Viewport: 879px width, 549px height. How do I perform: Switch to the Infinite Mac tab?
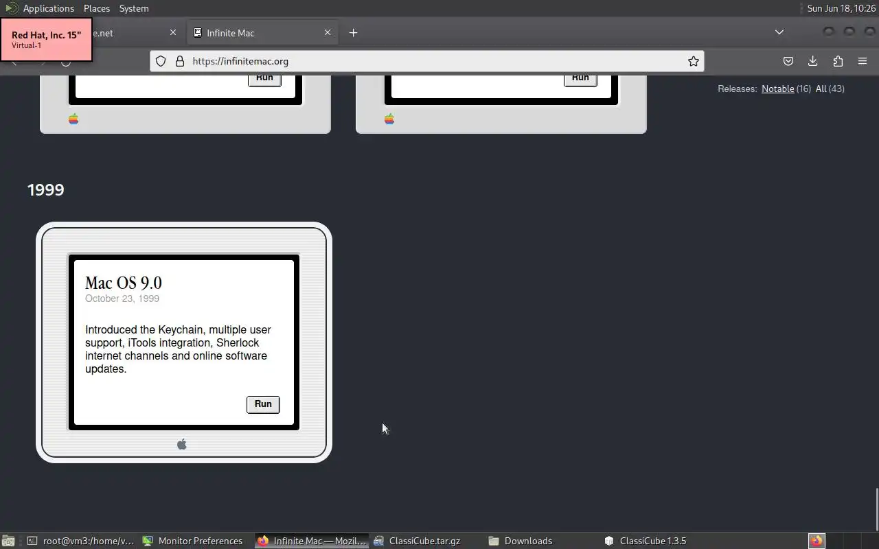coord(261,32)
